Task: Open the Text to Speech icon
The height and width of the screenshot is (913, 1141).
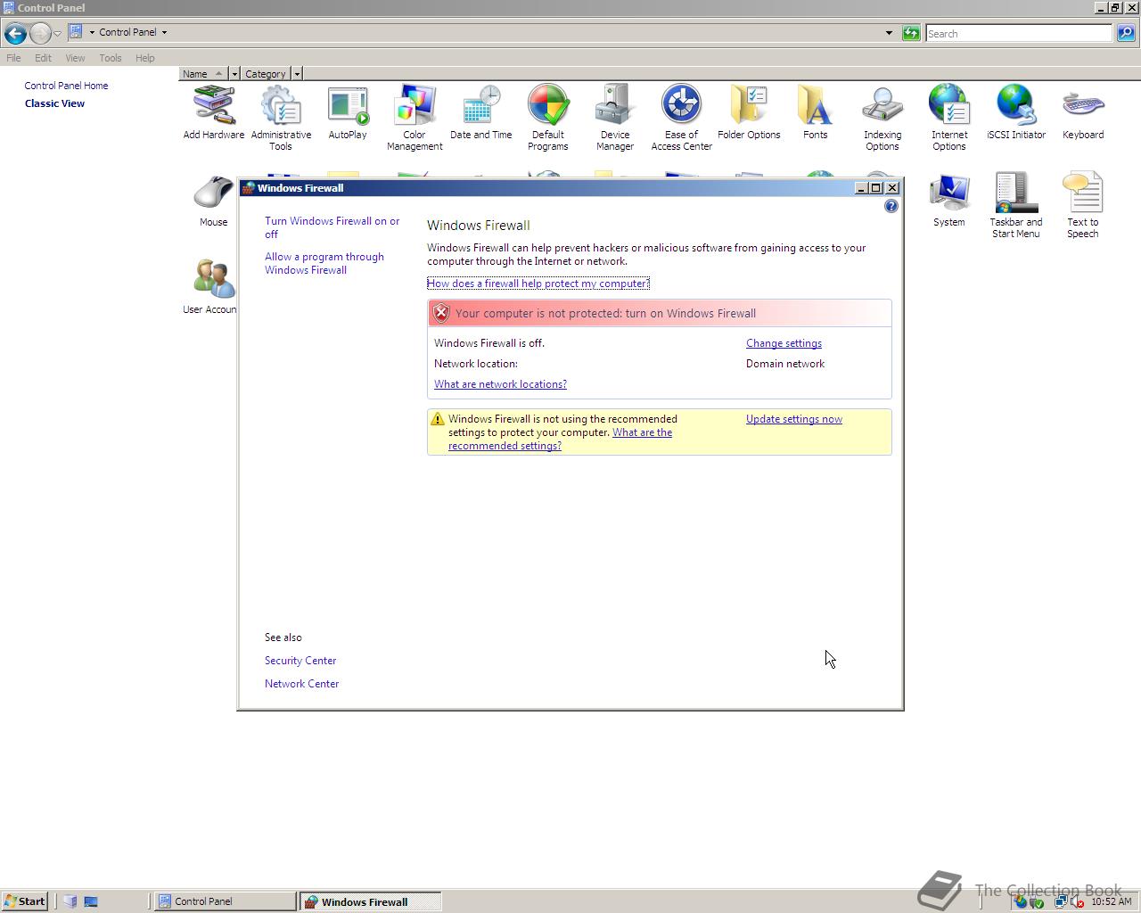Action: pyautogui.click(x=1083, y=205)
